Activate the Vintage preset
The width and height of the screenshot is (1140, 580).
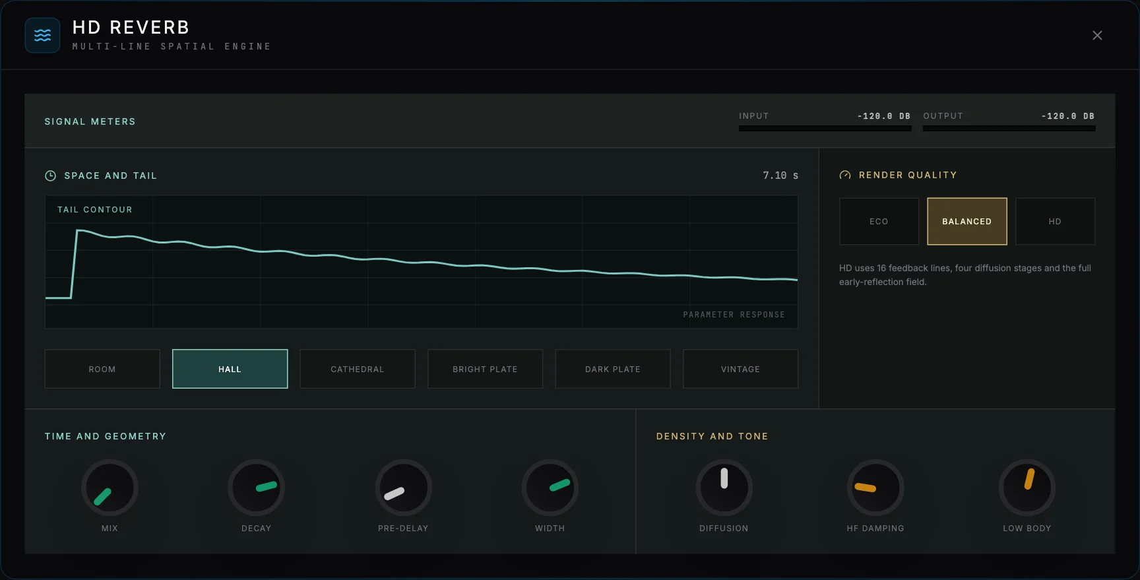(740, 369)
